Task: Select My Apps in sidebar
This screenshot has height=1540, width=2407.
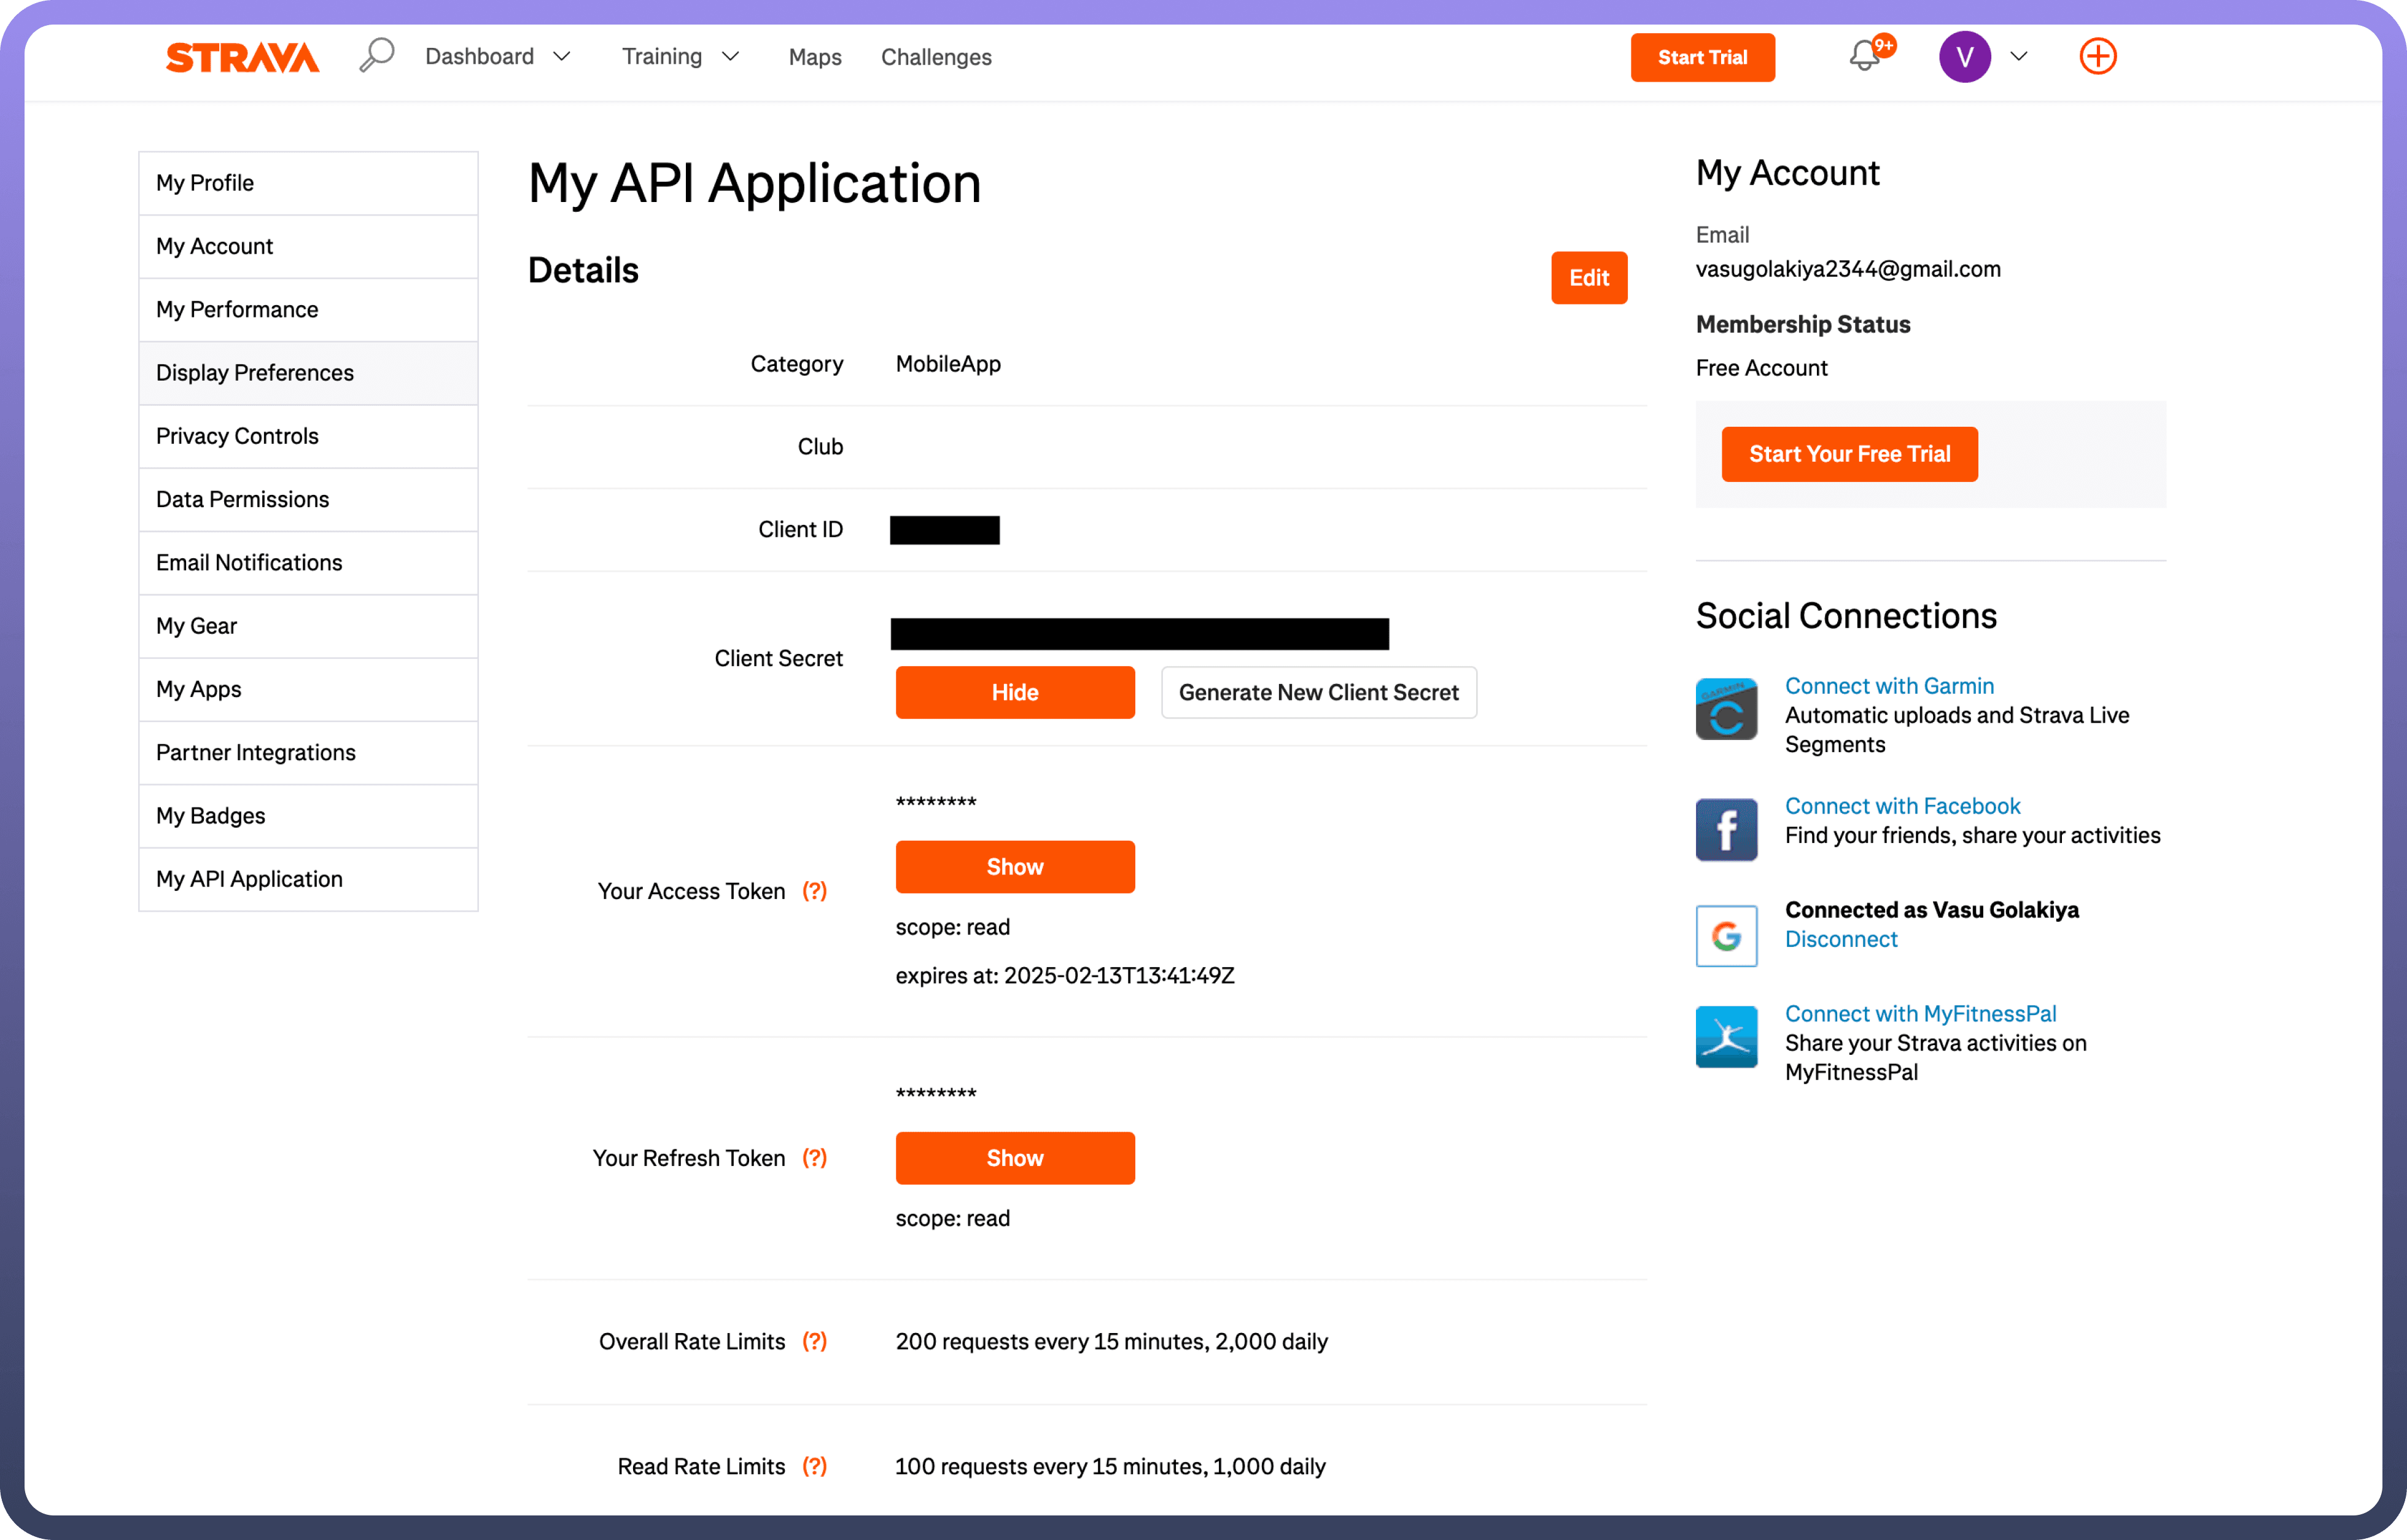Action: [x=198, y=689]
